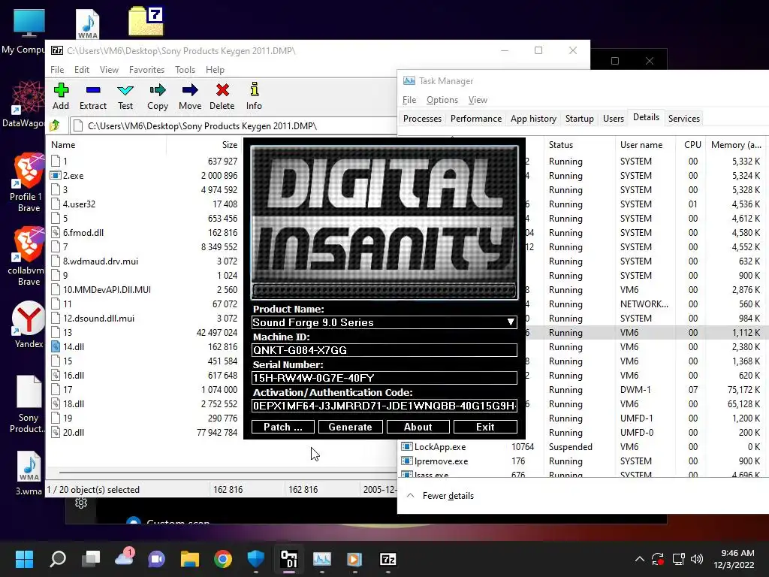Open Windows Start menu
Viewport: 769px width, 577px height.
[x=24, y=559]
